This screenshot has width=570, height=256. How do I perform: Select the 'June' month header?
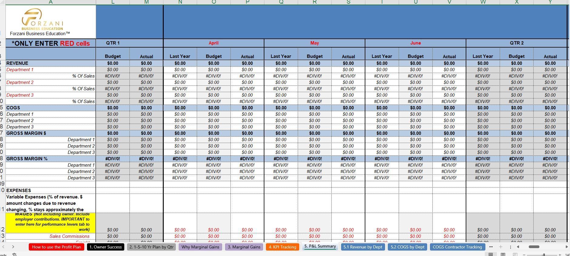(x=416, y=43)
